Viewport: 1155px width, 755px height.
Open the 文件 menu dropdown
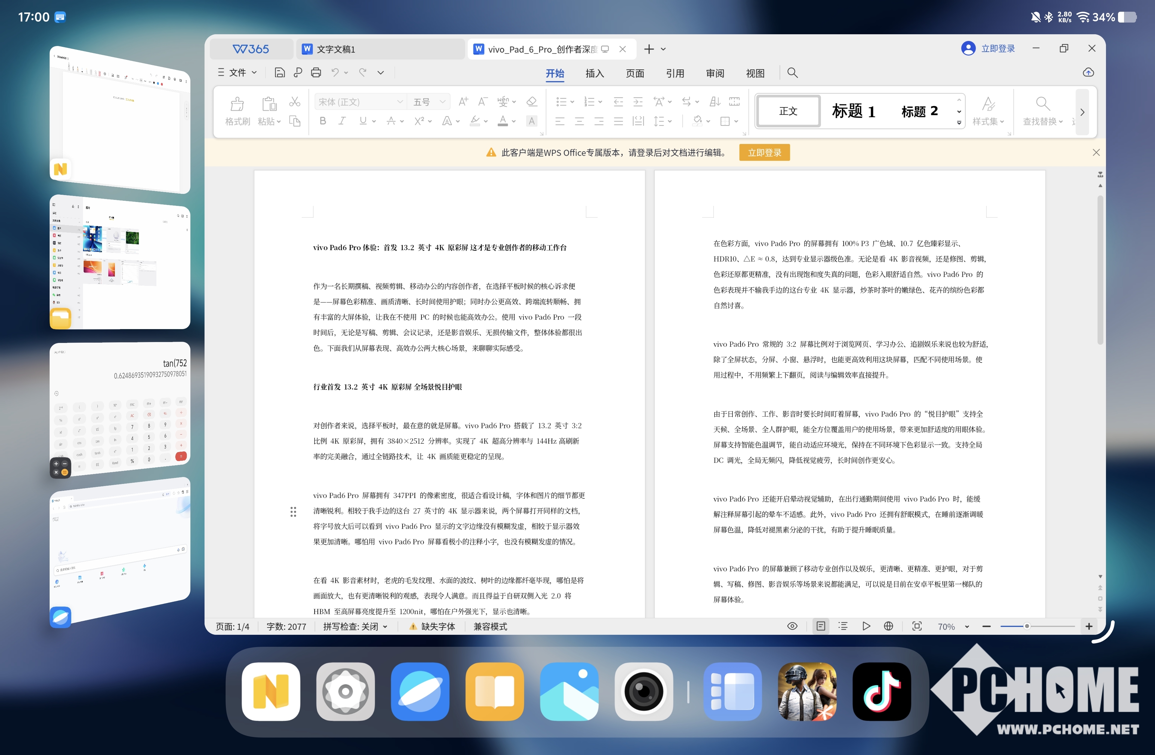tap(237, 73)
